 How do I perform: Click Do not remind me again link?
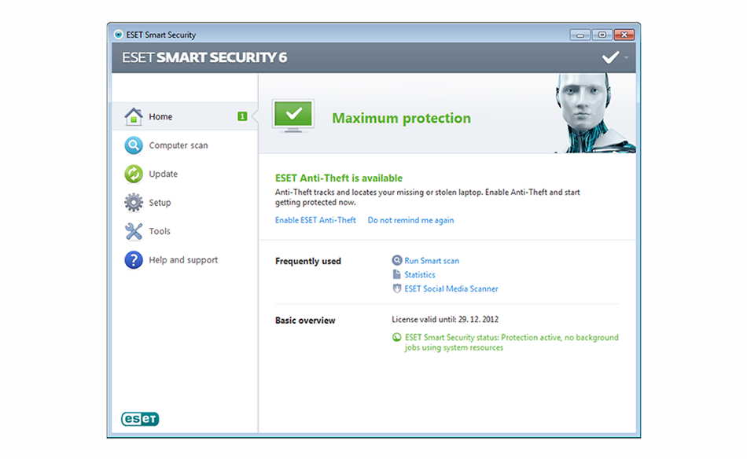(410, 220)
